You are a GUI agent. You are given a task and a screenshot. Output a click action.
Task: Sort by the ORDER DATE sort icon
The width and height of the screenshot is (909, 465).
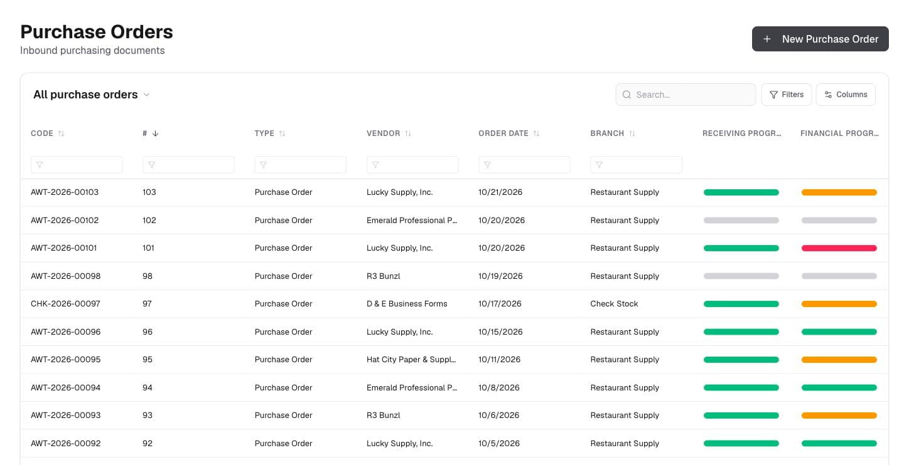pyautogui.click(x=536, y=133)
